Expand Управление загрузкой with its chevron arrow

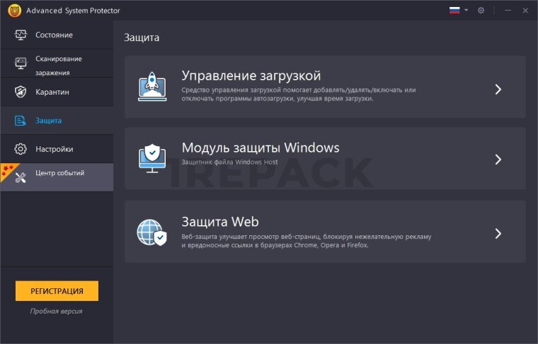(498, 89)
